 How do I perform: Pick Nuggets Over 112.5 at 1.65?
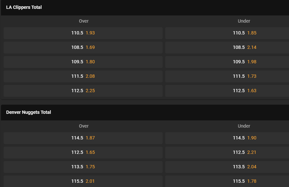83,153
